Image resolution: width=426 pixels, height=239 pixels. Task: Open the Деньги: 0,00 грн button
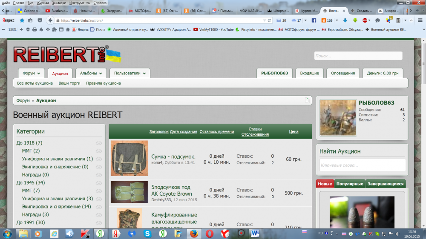(383, 73)
